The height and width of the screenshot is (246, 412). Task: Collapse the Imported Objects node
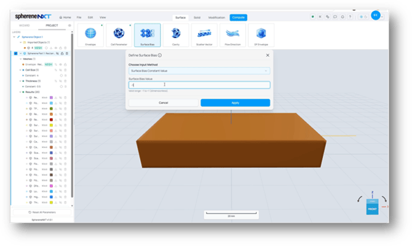20,42
